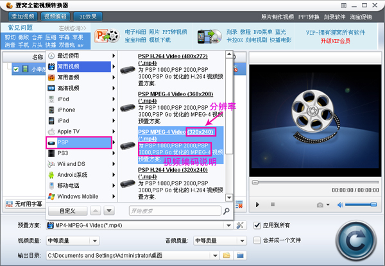Select iPod category
The image size is (385, 266).
(81, 99)
